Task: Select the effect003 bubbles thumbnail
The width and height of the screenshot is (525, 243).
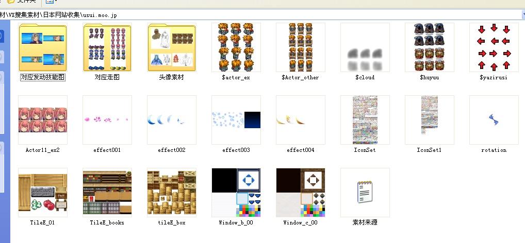Action: [236, 120]
